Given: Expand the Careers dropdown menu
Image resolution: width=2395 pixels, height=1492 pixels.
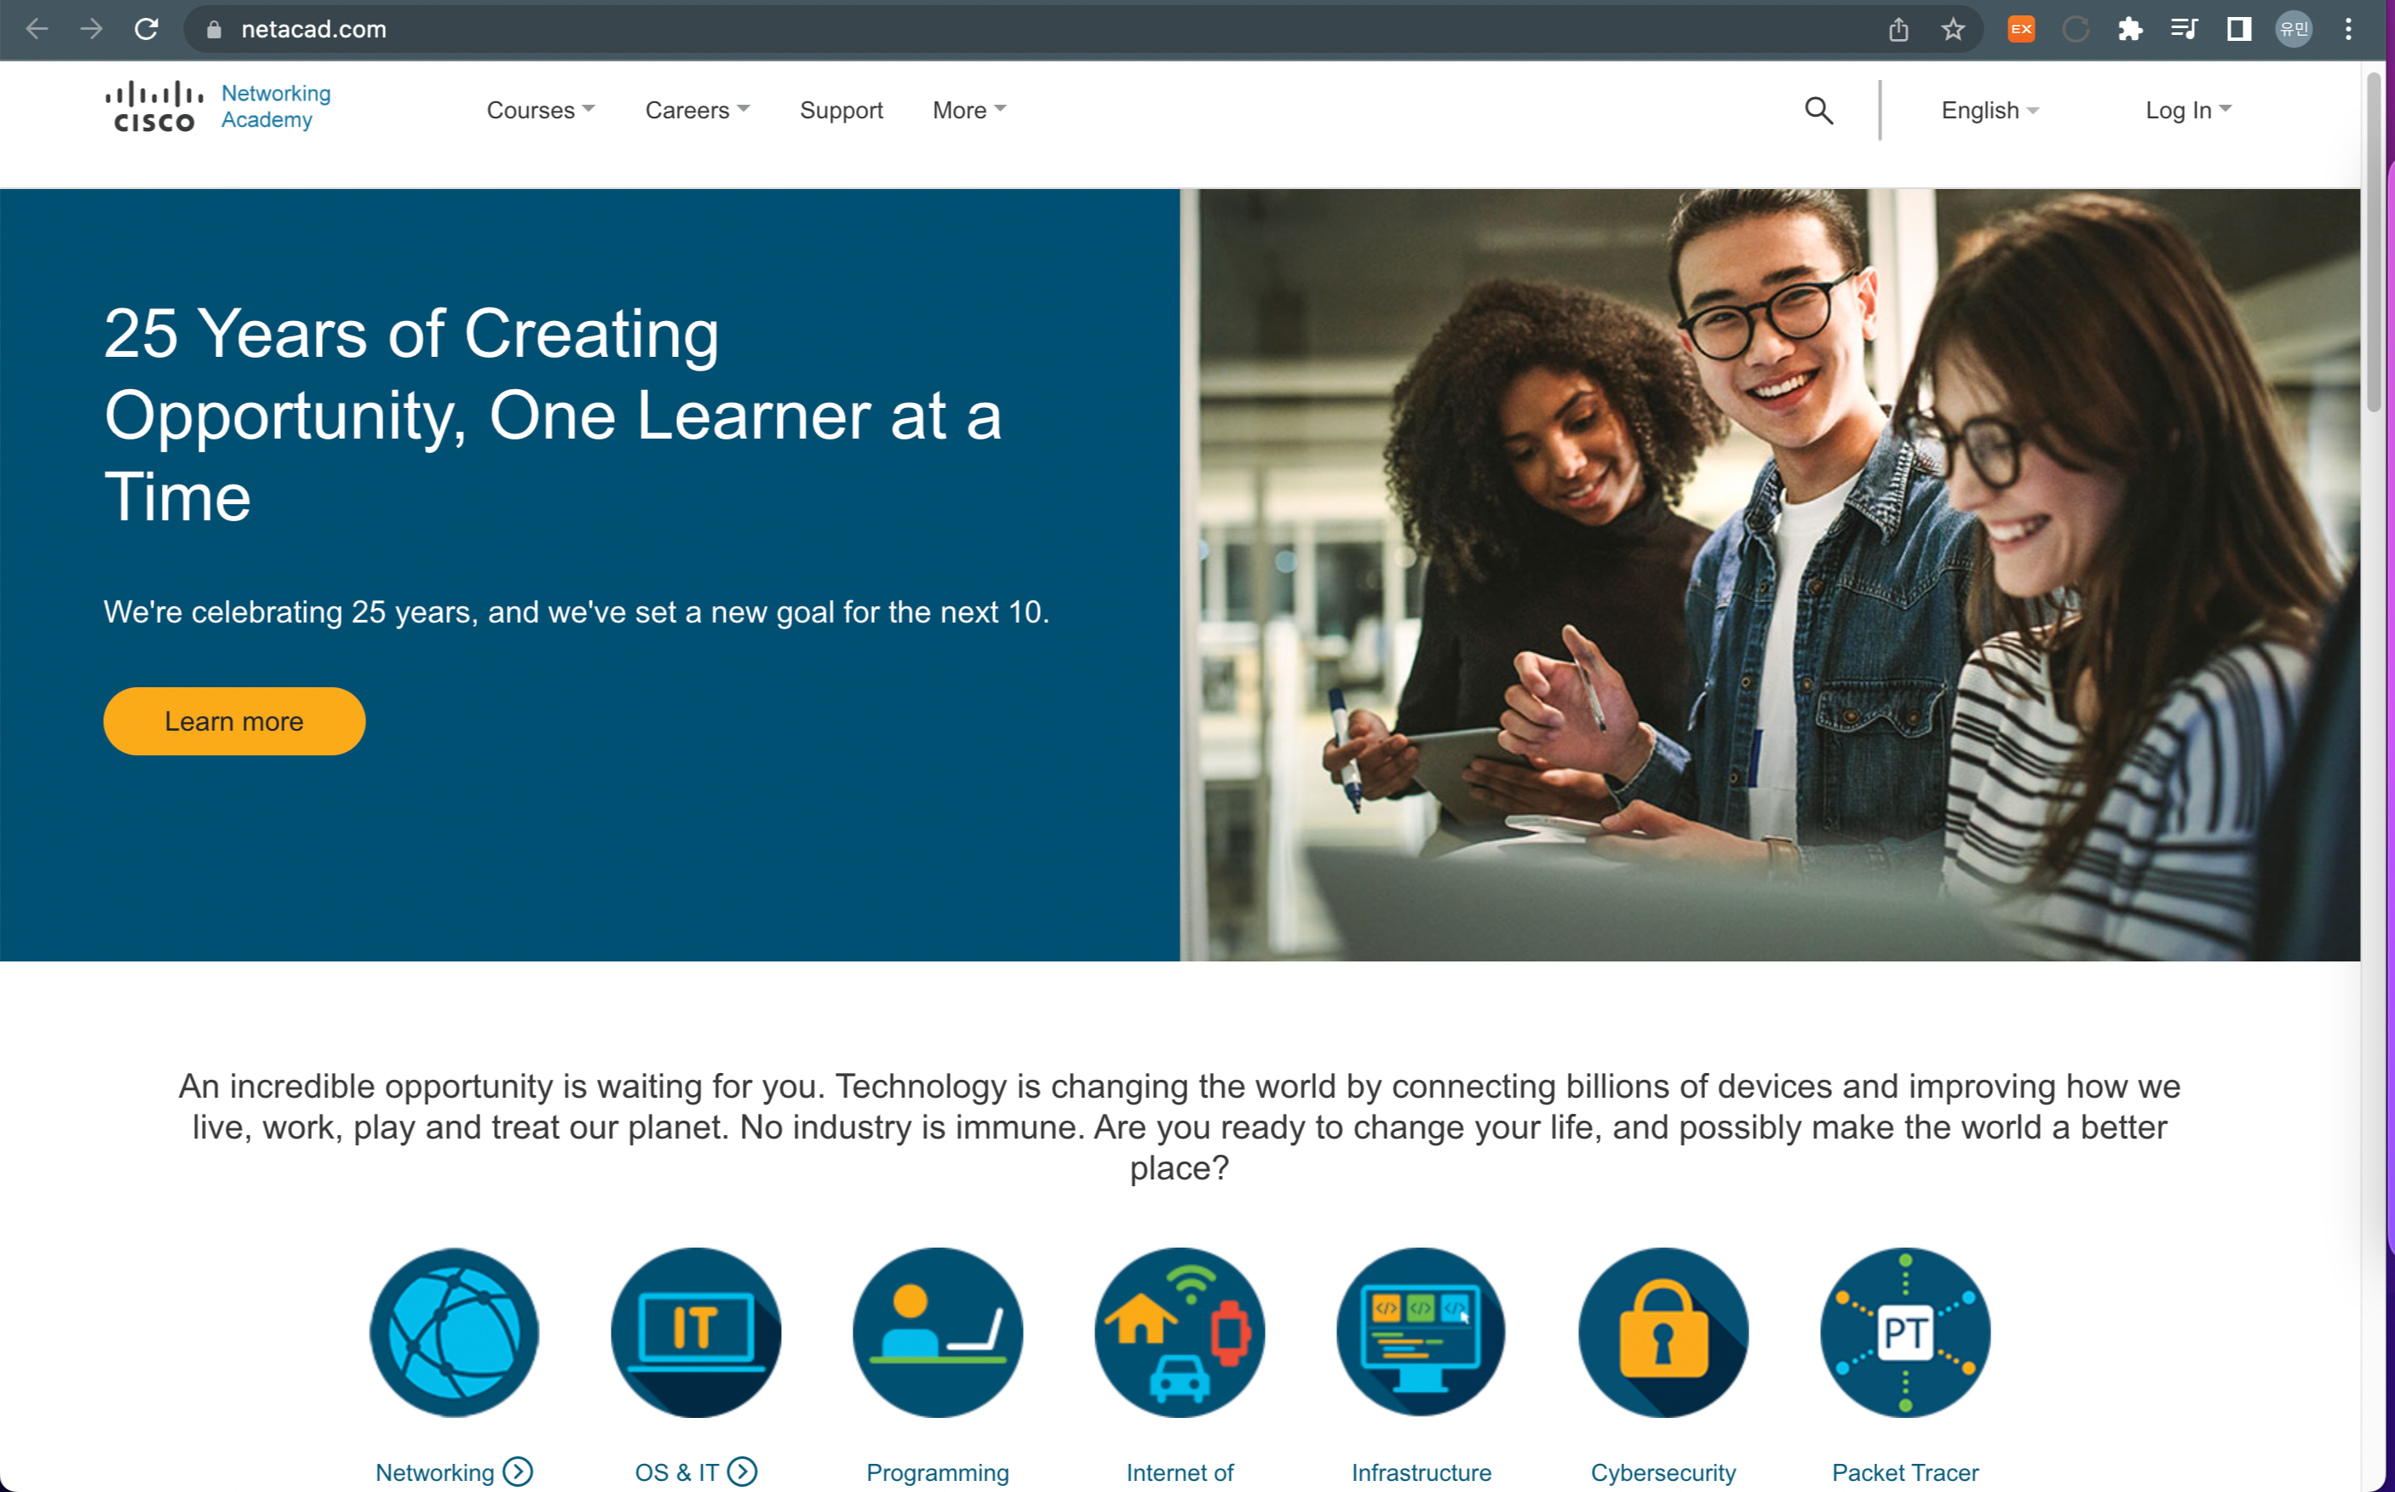Looking at the screenshot, I should click(697, 111).
